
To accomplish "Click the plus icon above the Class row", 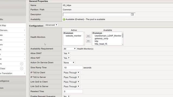I will 22,64.
